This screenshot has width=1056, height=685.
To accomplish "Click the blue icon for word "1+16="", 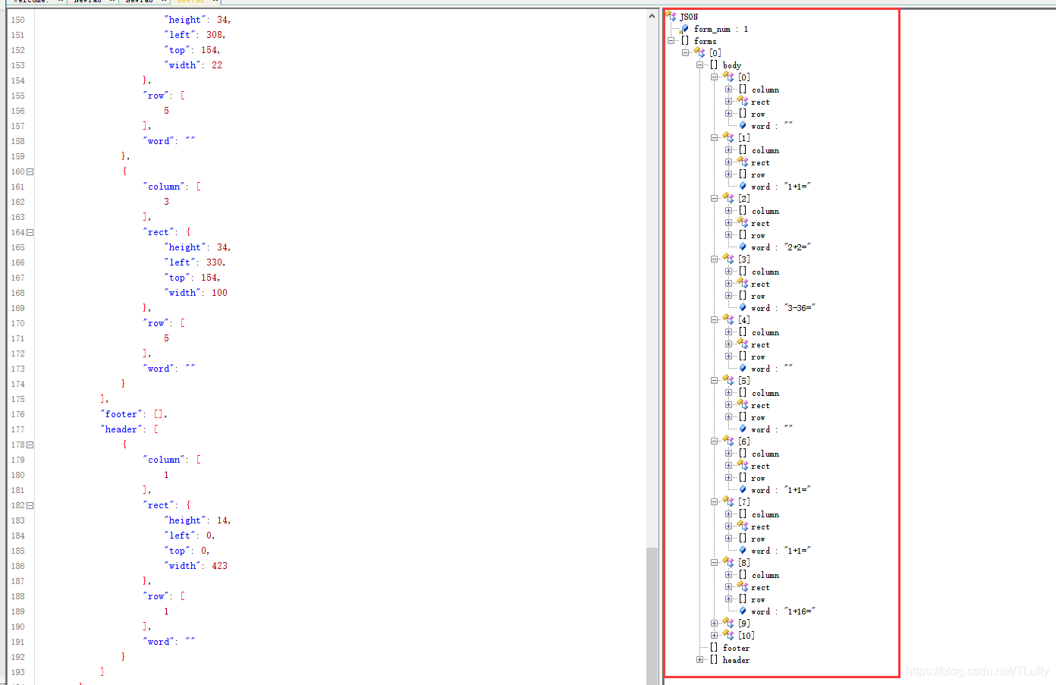I will tap(743, 611).
